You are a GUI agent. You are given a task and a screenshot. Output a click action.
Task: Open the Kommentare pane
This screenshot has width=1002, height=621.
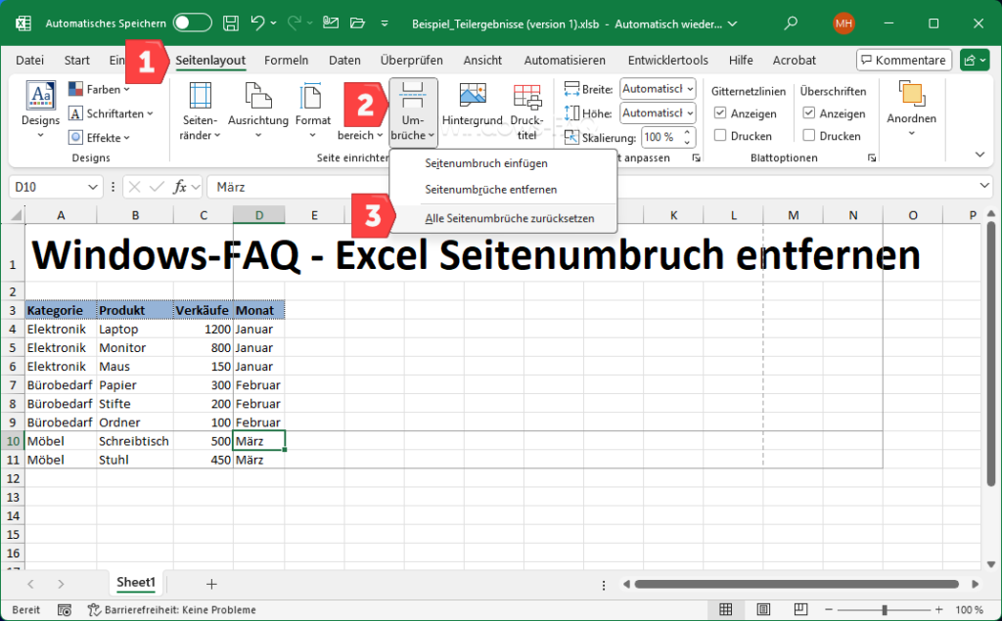click(903, 60)
